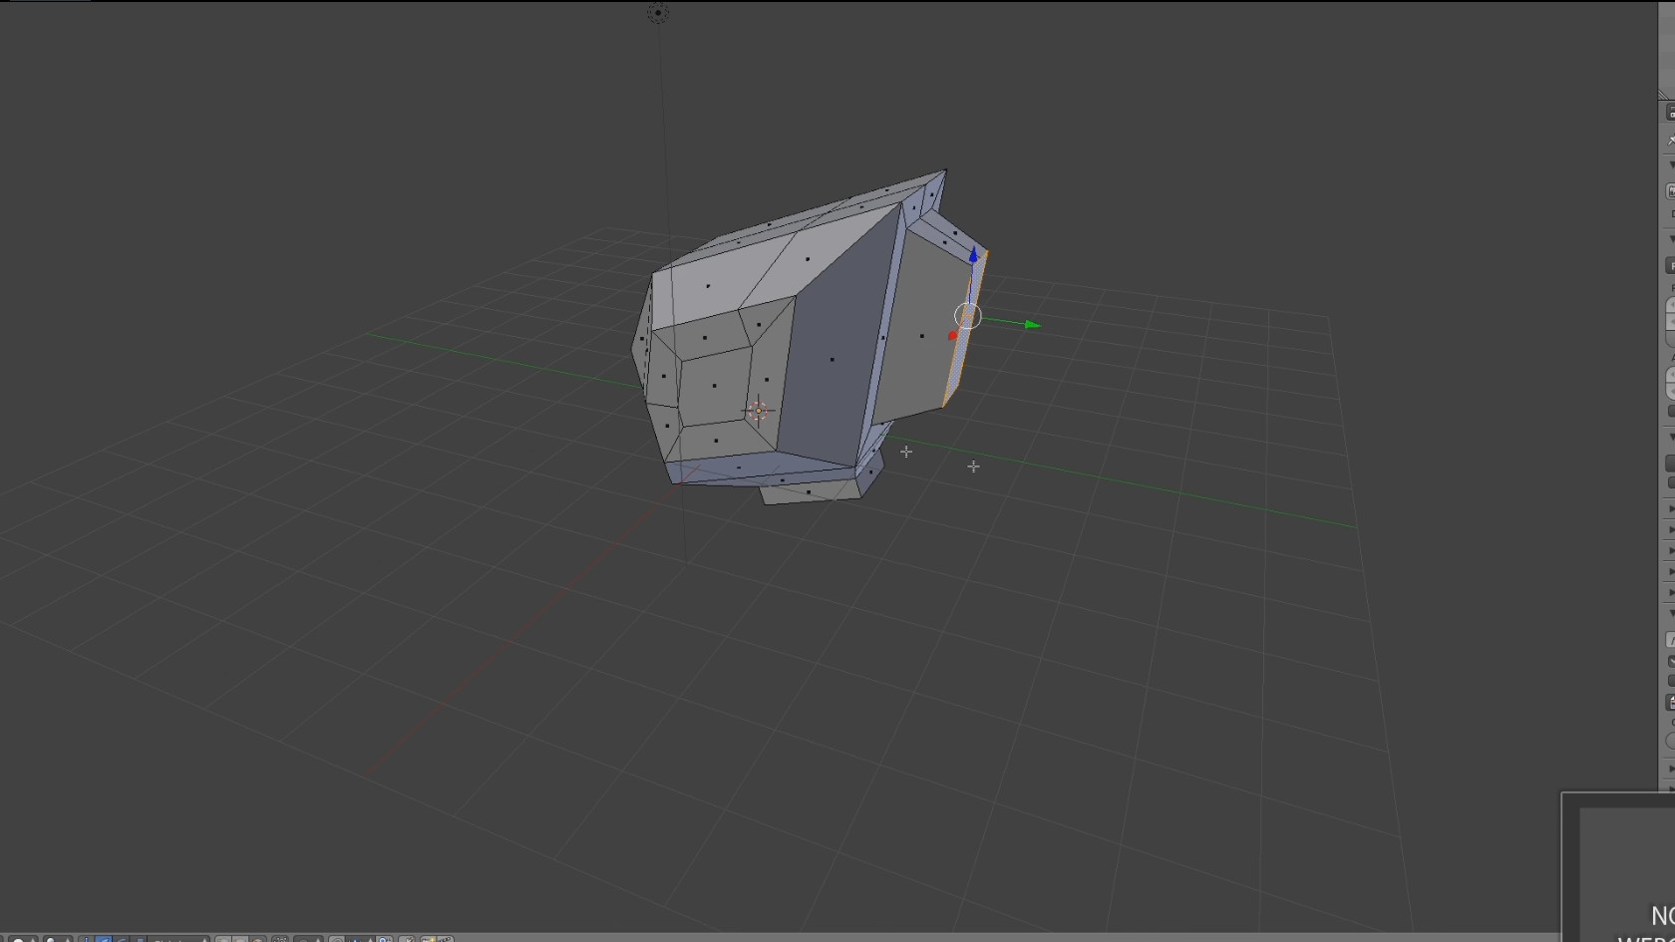Toggle the checked checkbox in the right panel
Viewport: 1675px width, 942px height.
(1671, 661)
